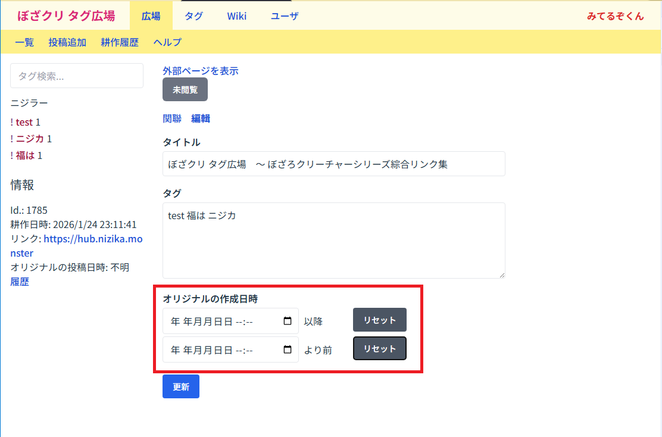Go to the ユーザ tab
Screen dimensions: 662x437
pyautogui.click(x=285, y=16)
